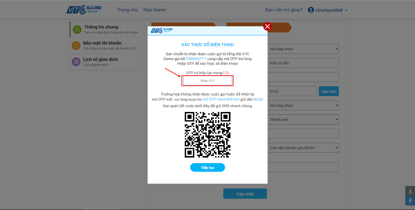This screenshot has width=415, height=210.
Task: Open the Thông tin chung profile icon
Action: pos(77,29)
